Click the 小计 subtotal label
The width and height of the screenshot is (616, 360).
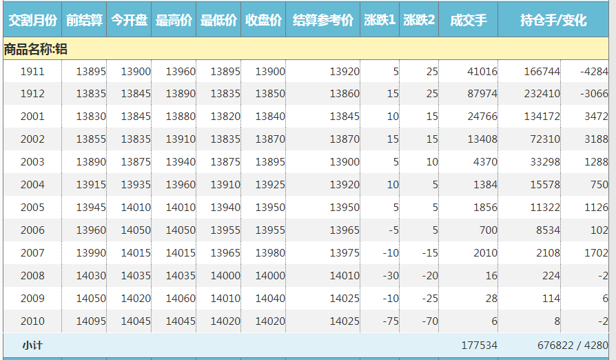click(x=32, y=345)
